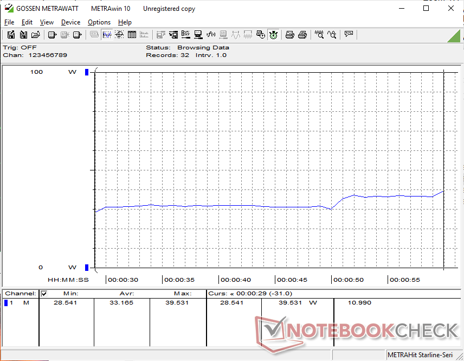The image size is (464, 361).
Task: Open the Device menu
Action: [70, 22]
